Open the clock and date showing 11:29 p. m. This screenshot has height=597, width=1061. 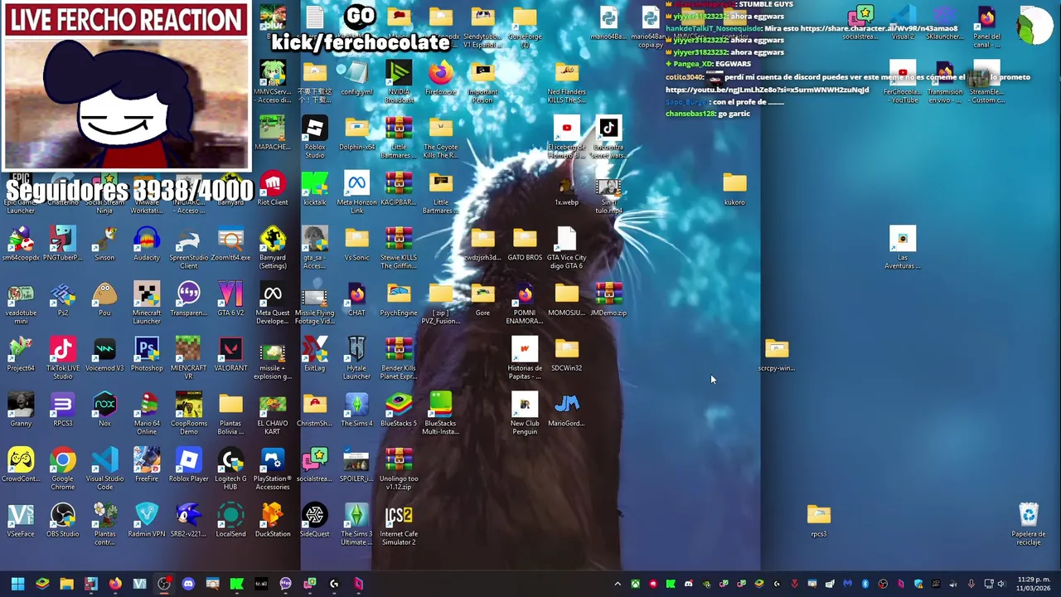click(1035, 584)
